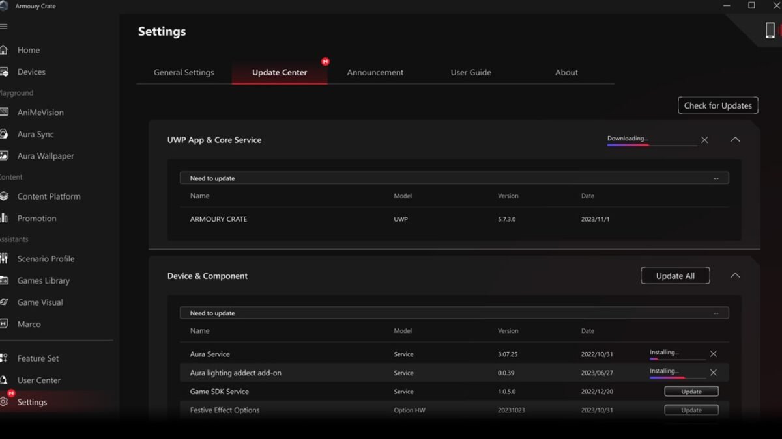The image size is (782, 439).
Task: Select the ARMOURY CRATE row name
Action: click(x=218, y=219)
